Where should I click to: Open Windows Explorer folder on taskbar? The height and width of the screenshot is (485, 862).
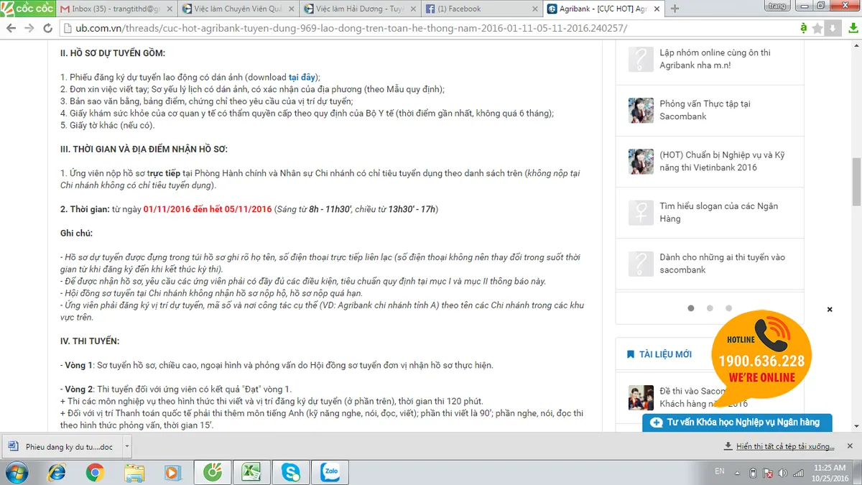coord(134,472)
